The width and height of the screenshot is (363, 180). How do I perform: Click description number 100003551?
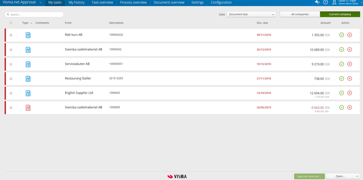click(116, 64)
